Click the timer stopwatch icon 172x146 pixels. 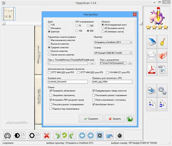(120, 136)
